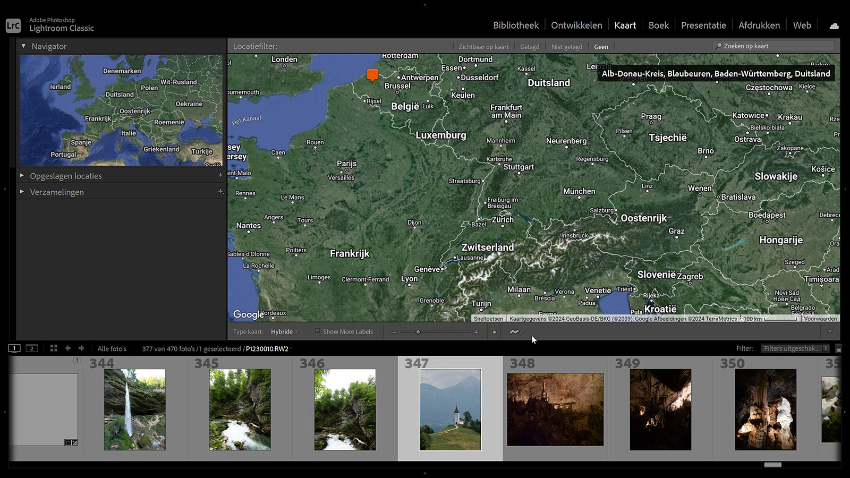Click the Google logo on the map
The width and height of the screenshot is (850, 478).
click(249, 314)
